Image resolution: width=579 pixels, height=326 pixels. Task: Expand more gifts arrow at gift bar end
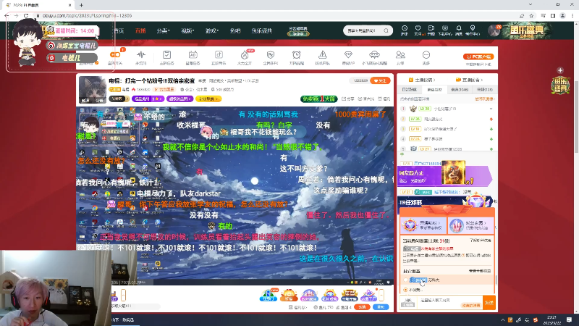coord(381,295)
